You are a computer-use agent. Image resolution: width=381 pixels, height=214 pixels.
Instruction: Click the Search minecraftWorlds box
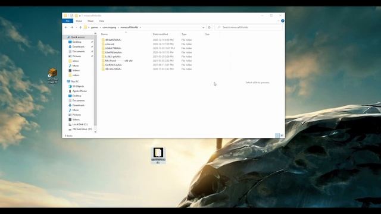pos(249,27)
